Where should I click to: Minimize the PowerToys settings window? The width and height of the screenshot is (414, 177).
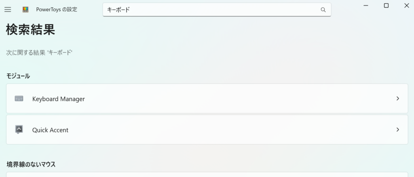(x=365, y=5)
